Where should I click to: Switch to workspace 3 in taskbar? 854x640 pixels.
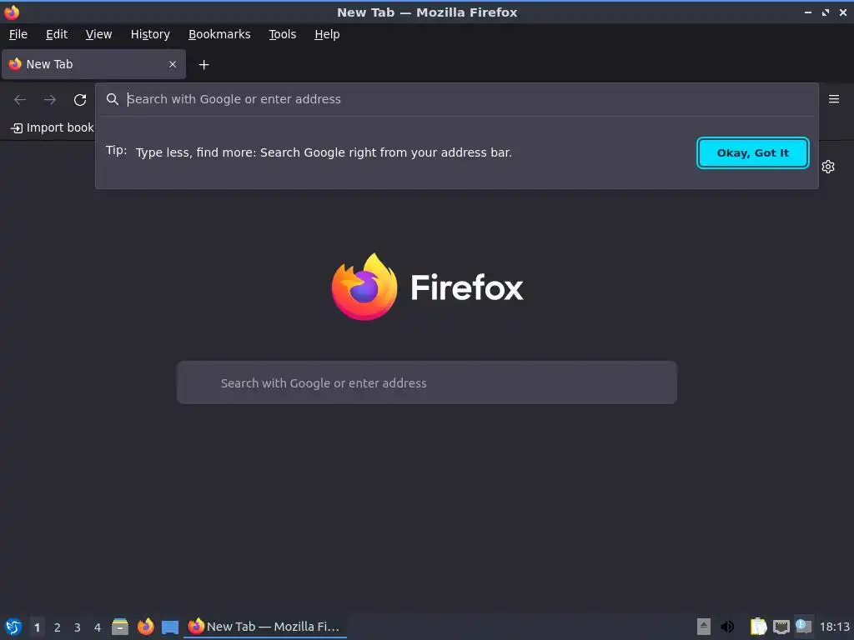click(x=78, y=627)
